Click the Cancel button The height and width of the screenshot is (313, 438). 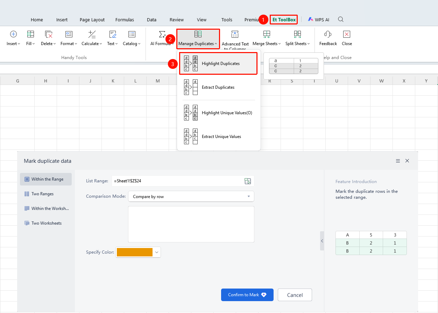pos(295,295)
